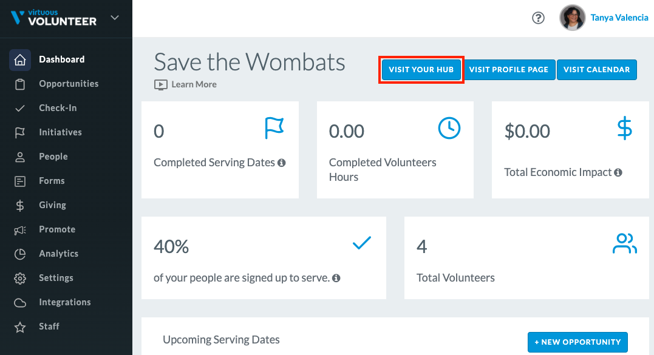
Task: Open the Learn More video link
Action: (186, 84)
